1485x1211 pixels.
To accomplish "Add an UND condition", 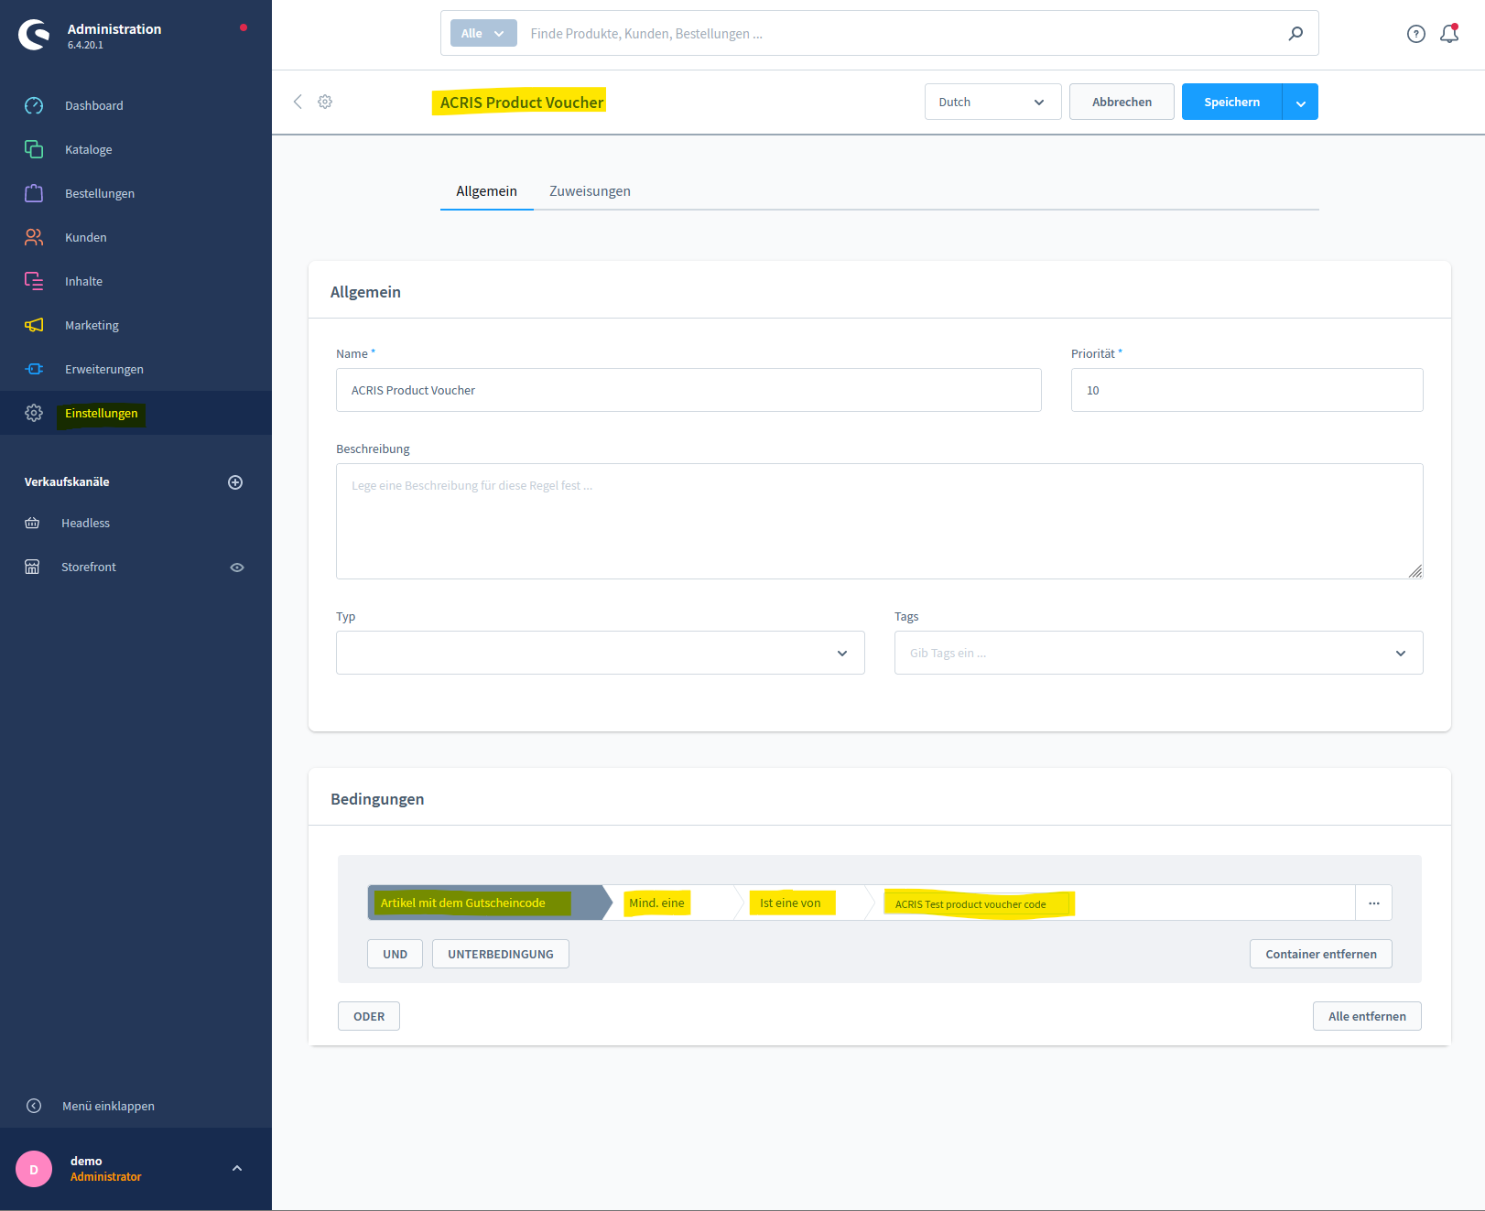I will (396, 954).
